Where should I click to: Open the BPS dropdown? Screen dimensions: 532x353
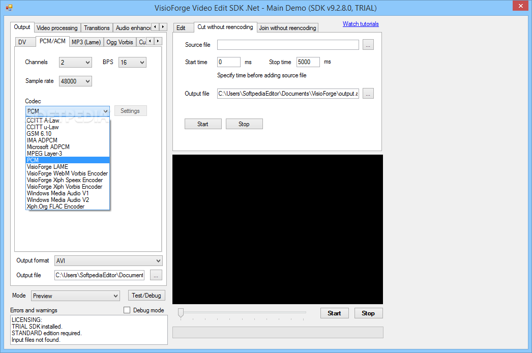pos(132,63)
